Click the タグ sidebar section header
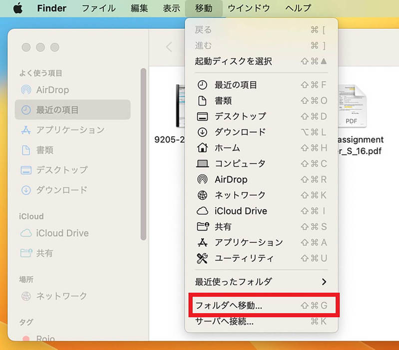 pos(26,322)
